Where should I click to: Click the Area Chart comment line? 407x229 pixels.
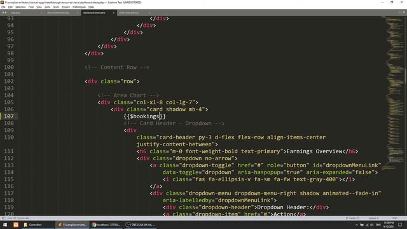click(x=128, y=95)
